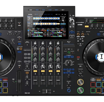This screenshot has width=104, height=102.
Task: Load track to deck 3 with LOAD 3
Action: [x=70, y=36]
